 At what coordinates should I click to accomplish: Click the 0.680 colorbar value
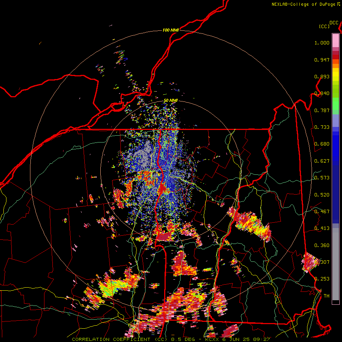pyautogui.click(x=322, y=144)
